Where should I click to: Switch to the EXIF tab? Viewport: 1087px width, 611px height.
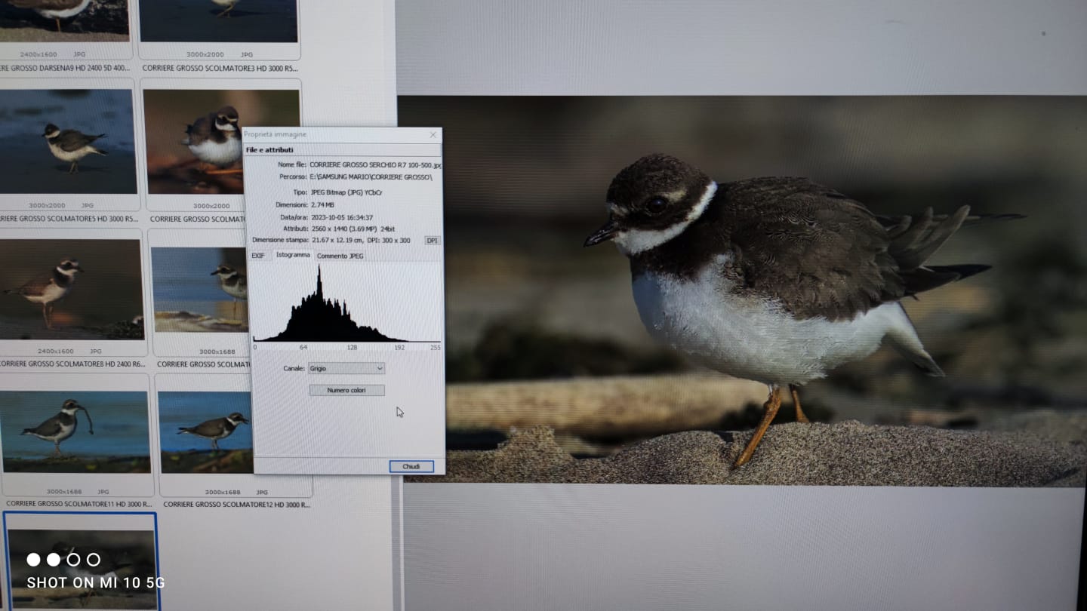tap(258, 256)
